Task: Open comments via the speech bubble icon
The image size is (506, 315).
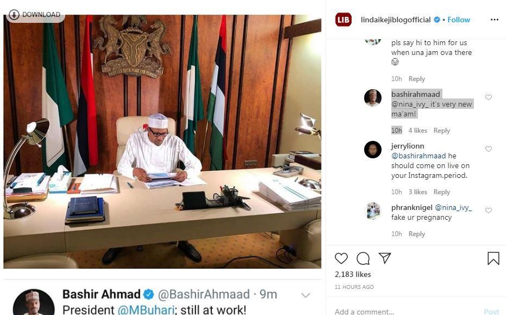Action: pyautogui.click(x=363, y=258)
